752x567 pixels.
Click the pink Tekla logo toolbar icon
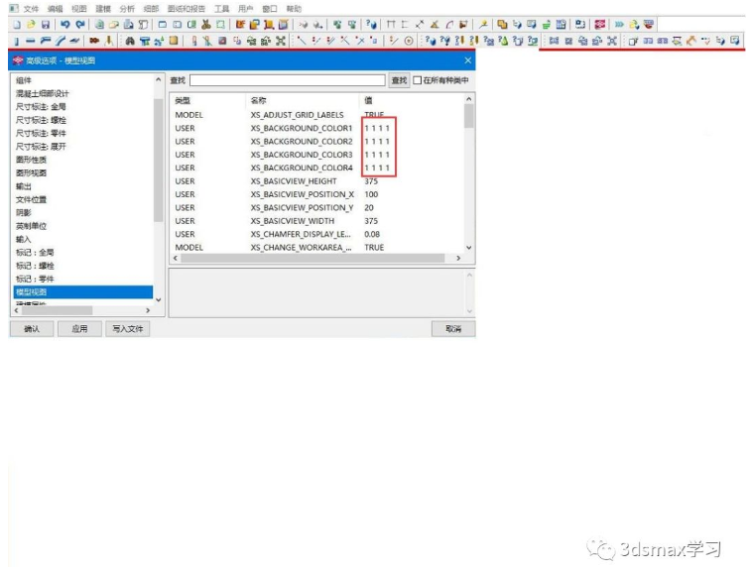coord(600,25)
